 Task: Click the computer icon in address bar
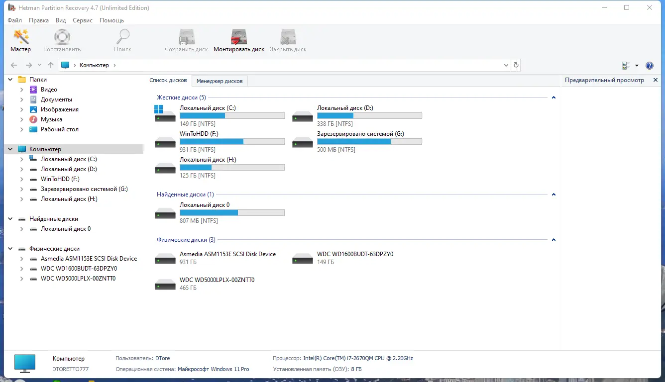click(65, 65)
